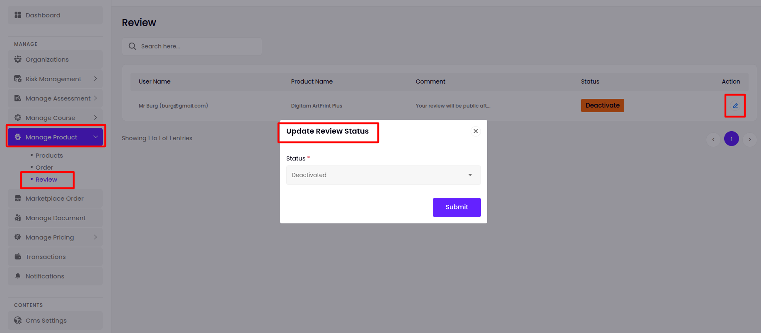Viewport: 761px width, 333px height.
Task: Click the Dashboard grid icon
Action: [x=18, y=15]
